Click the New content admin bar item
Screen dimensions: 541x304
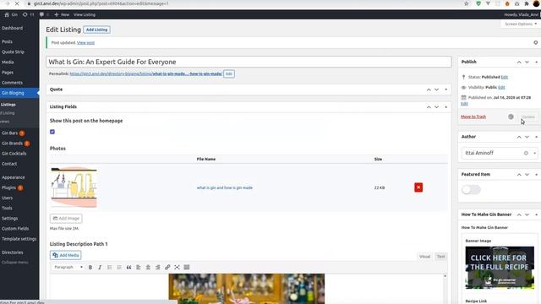pos(62,15)
